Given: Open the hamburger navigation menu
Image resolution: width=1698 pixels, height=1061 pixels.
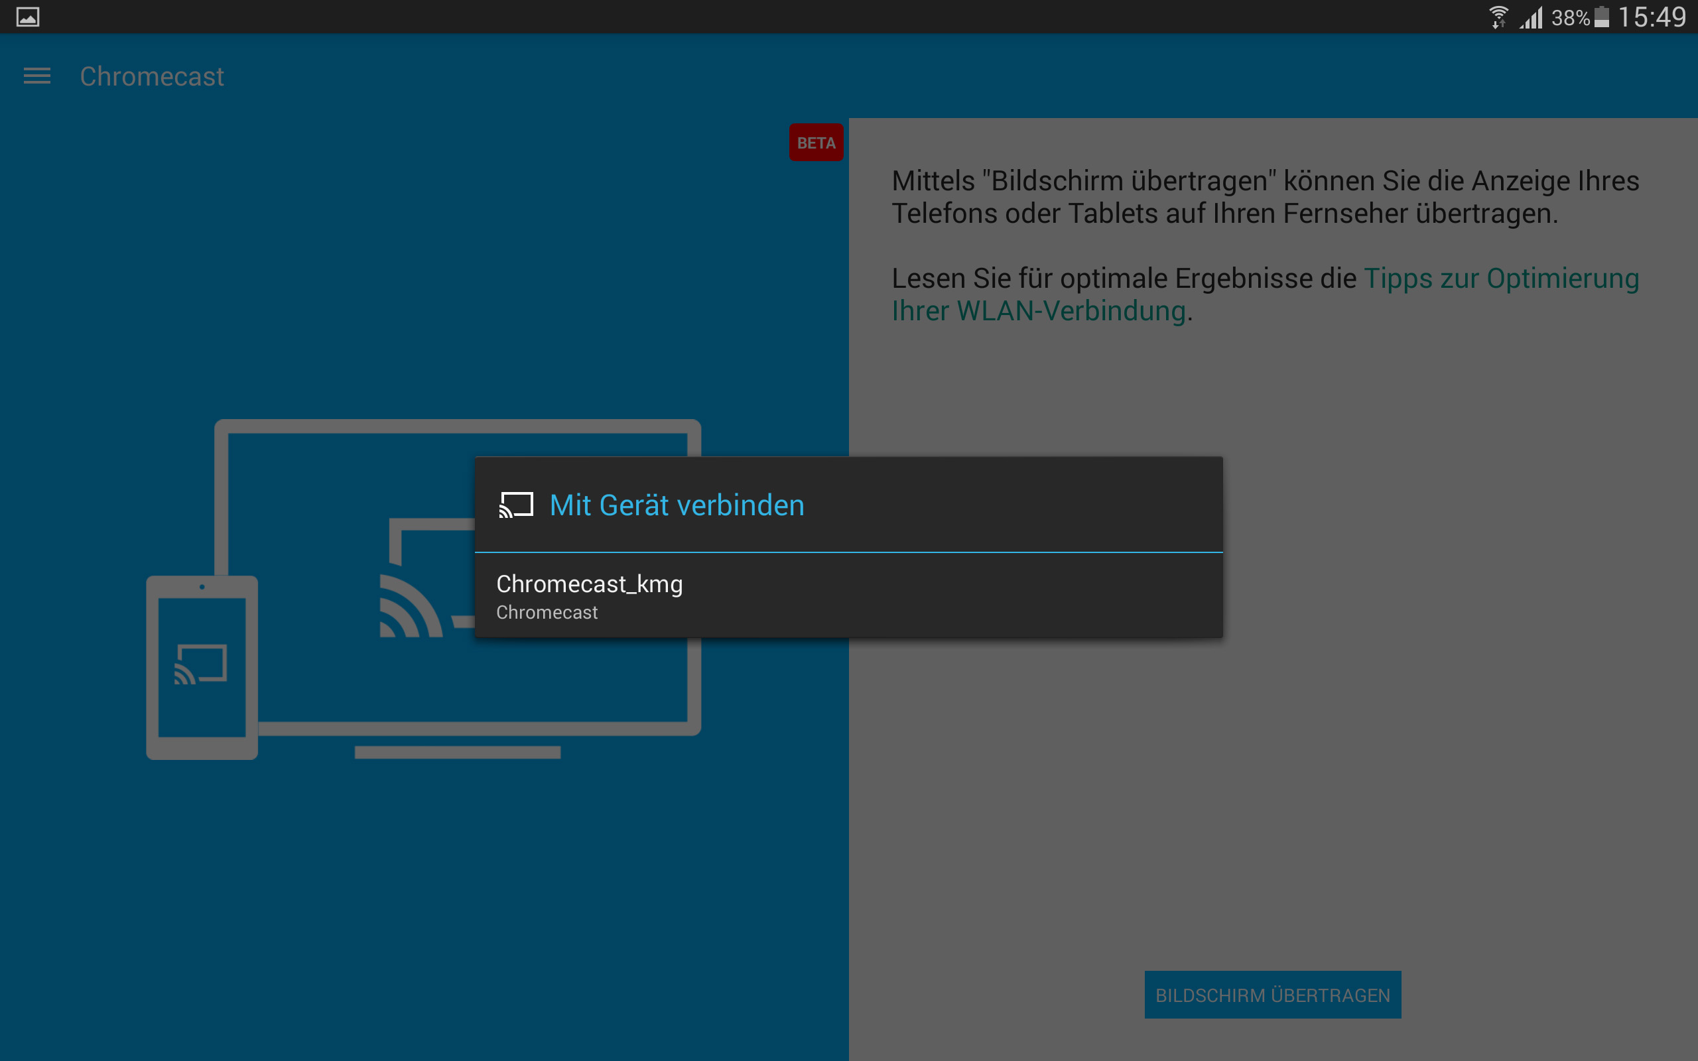Looking at the screenshot, I should point(36,76).
